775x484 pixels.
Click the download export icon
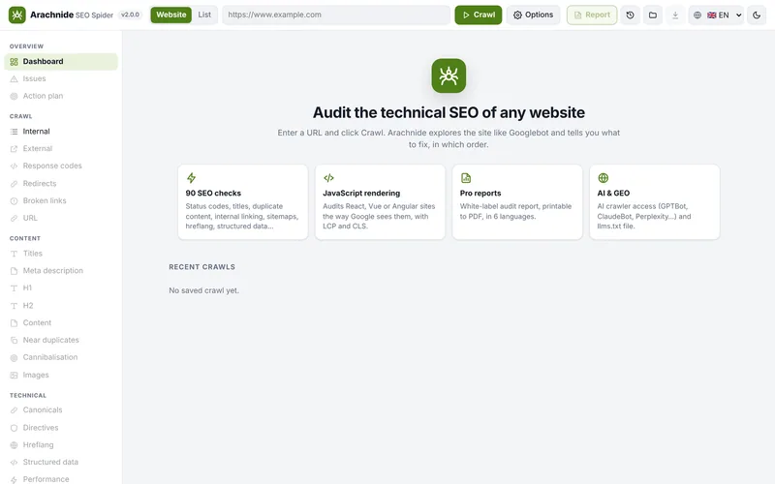(x=675, y=15)
